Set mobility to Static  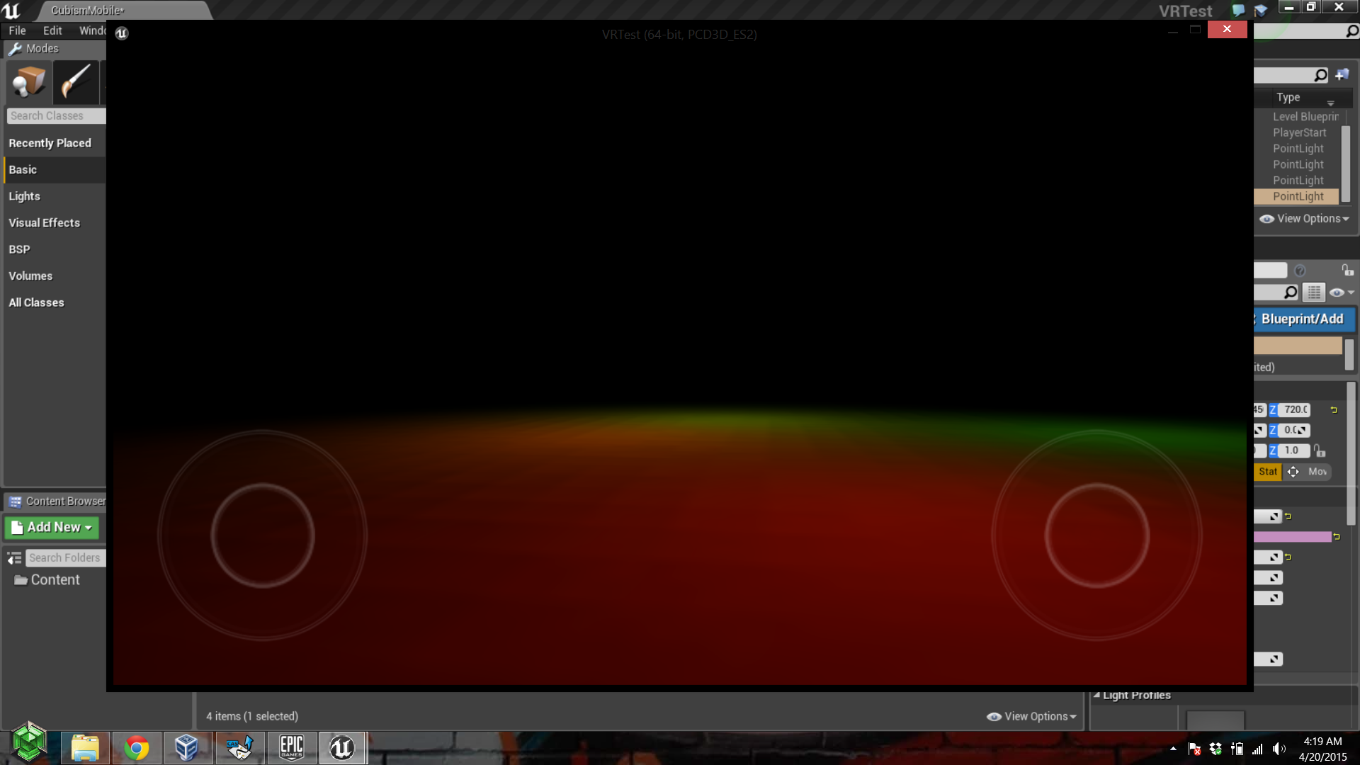coord(1268,472)
